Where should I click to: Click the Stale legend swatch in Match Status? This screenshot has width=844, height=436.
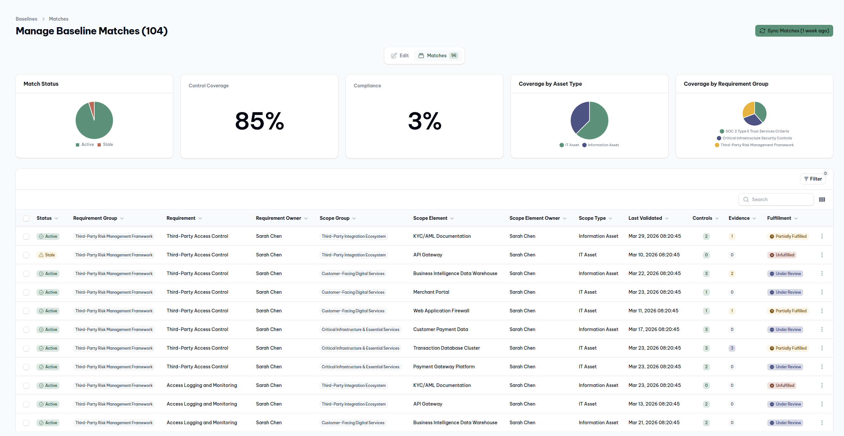point(99,145)
